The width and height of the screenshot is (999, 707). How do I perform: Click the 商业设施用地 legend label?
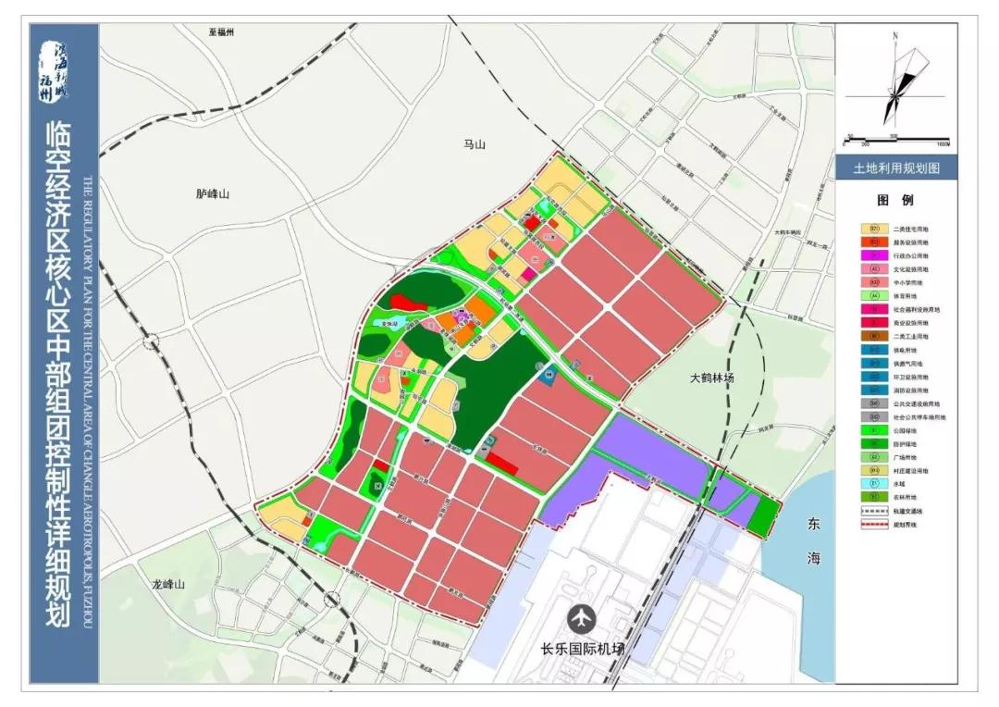click(910, 323)
